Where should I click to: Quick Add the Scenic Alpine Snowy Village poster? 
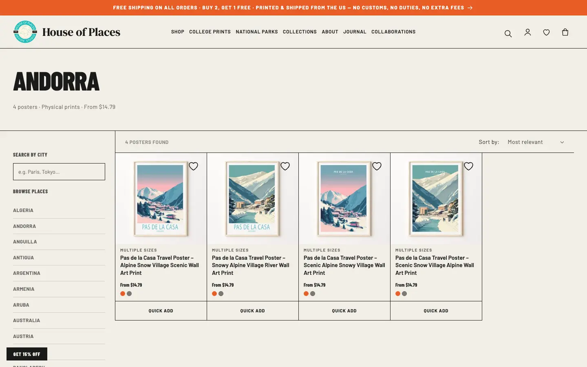[x=344, y=311]
